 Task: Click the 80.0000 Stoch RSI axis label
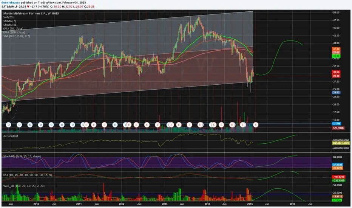pos(337,157)
